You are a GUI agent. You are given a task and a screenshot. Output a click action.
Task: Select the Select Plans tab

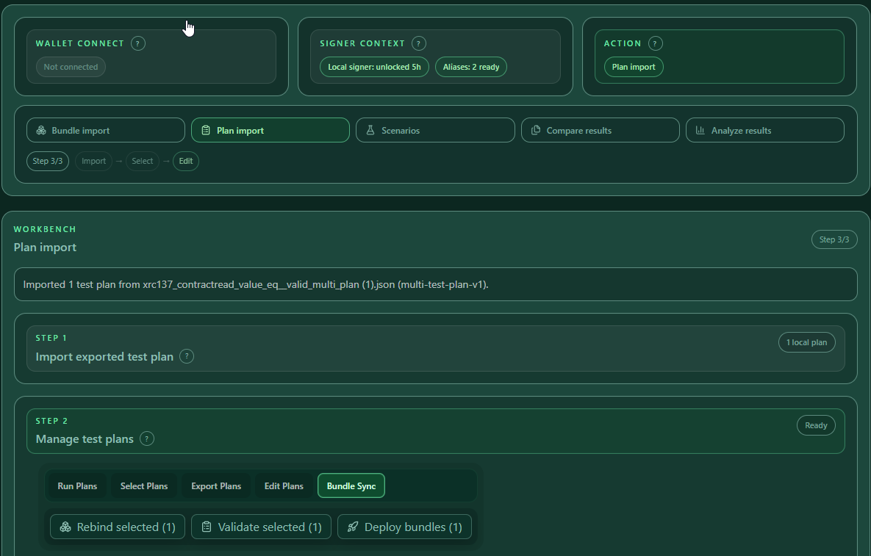pyautogui.click(x=144, y=486)
